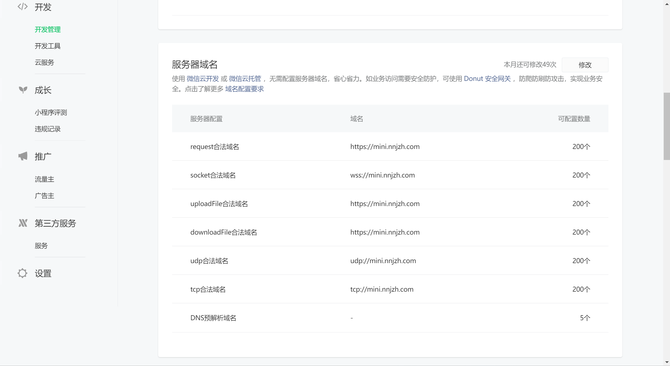
Task: Open 开发工具 in the sidebar
Action: 48,46
